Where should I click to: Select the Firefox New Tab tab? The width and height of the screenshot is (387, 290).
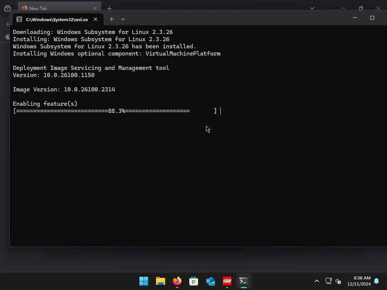pyautogui.click(x=59, y=8)
